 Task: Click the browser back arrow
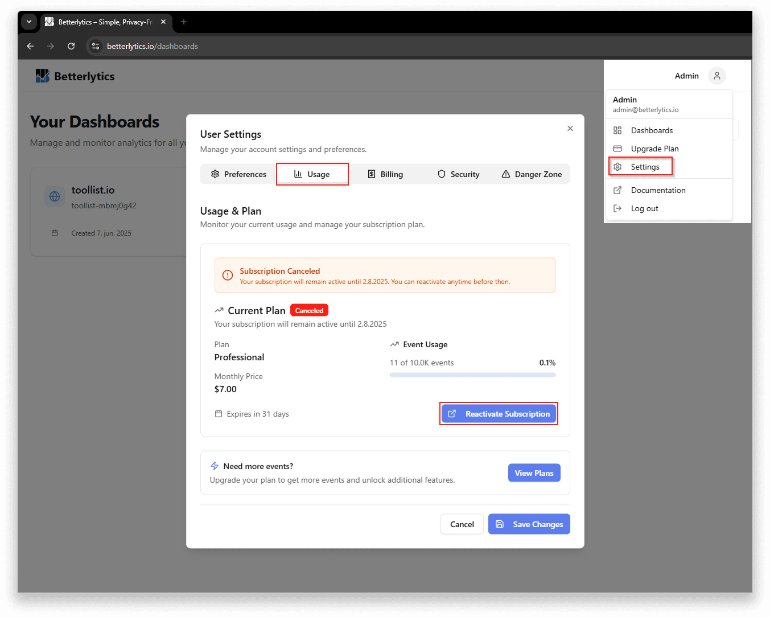click(30, 46)
